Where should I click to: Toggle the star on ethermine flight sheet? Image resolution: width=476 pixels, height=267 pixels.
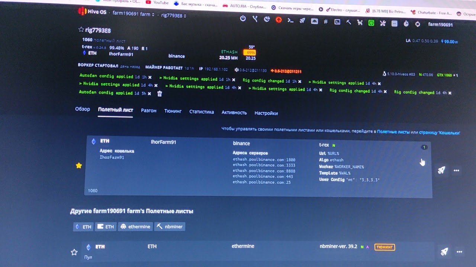(x=74, y=252)
